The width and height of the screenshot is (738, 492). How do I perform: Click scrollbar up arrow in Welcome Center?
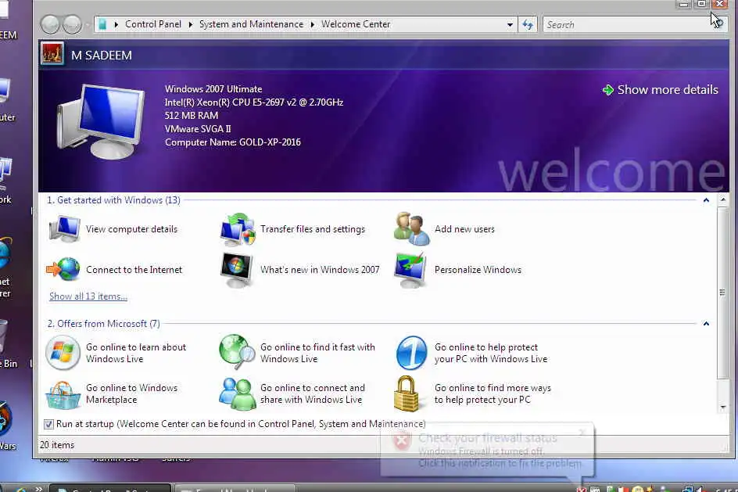pyautogui.click(x=723, y=200)
